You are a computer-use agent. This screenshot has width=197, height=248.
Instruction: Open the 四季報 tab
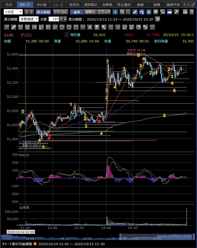[107, 5]
